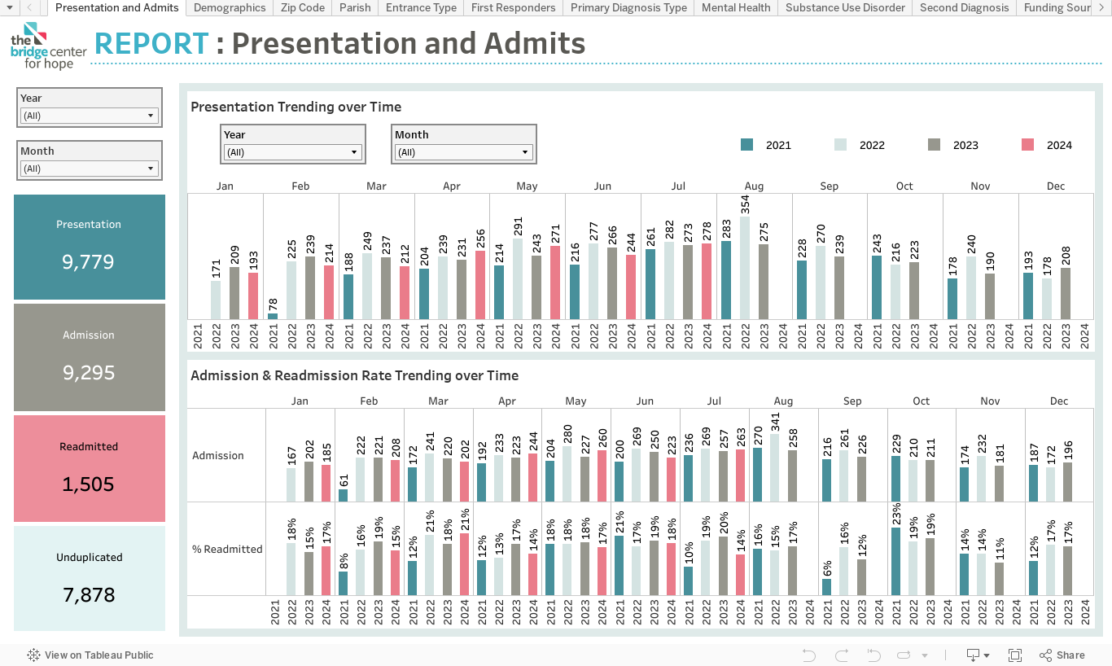Switch to the Entrance Type tab
The height and width of the screenshot is (666, 1112).
[x=421, y=7]
